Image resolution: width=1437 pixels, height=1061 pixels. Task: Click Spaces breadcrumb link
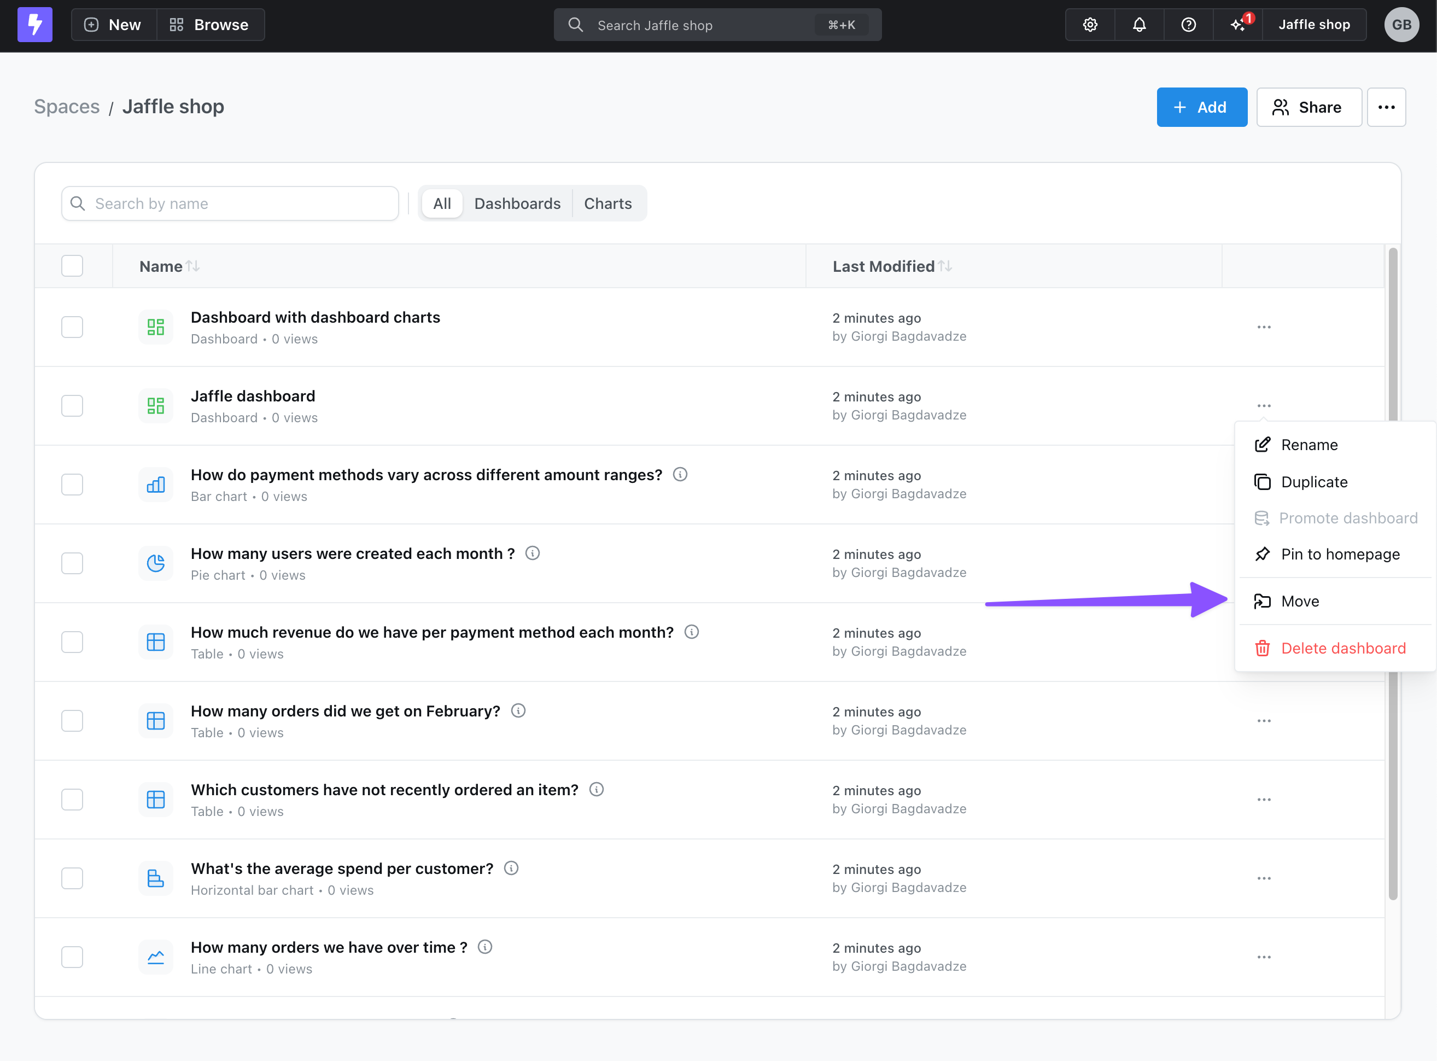click(67, 107)
